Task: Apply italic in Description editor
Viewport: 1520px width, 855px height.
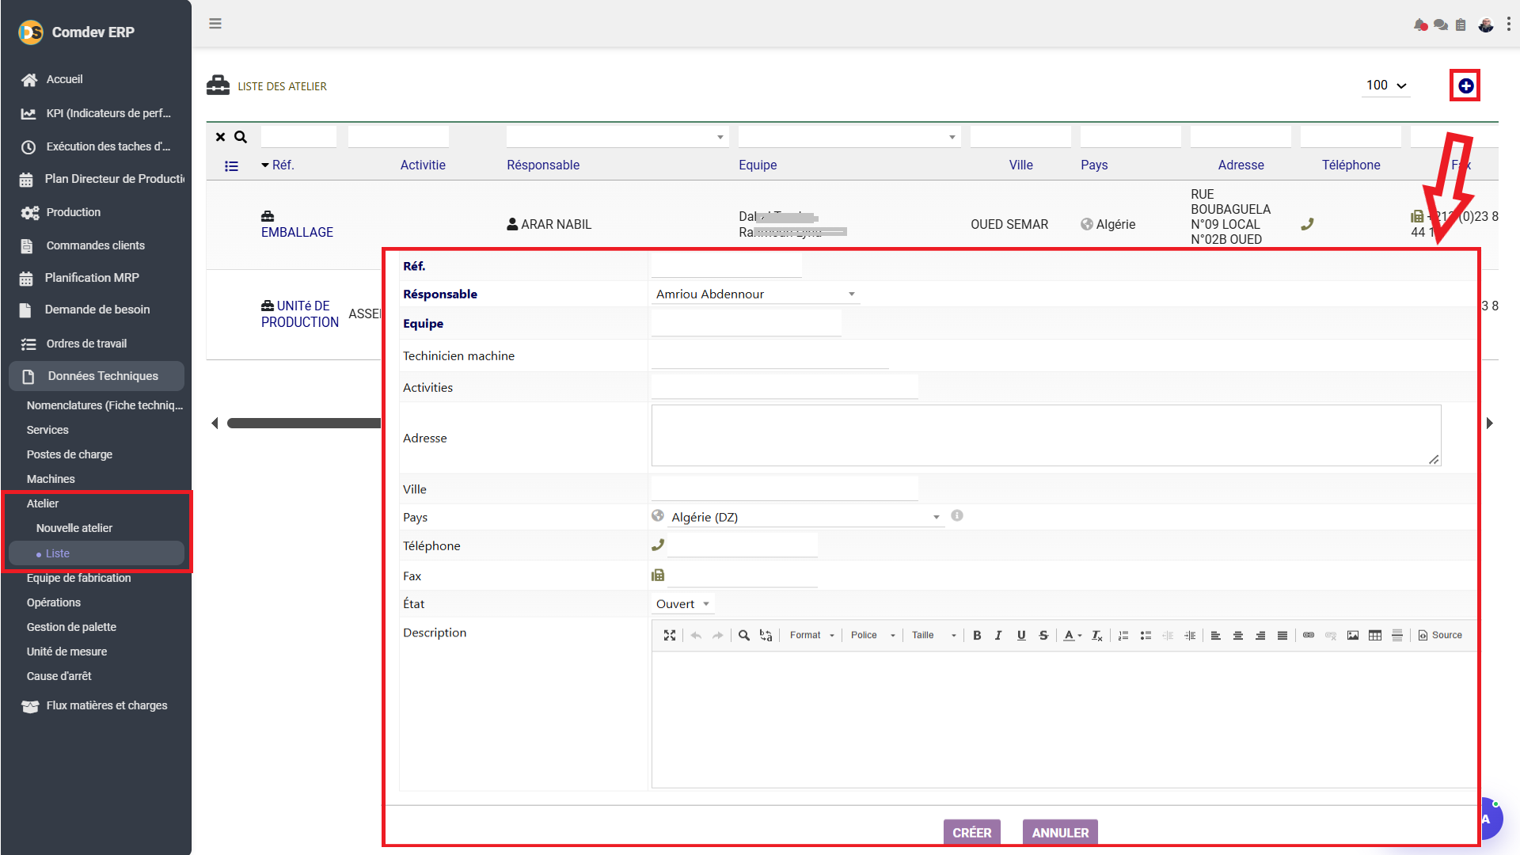Action: (x=998, y=635)
